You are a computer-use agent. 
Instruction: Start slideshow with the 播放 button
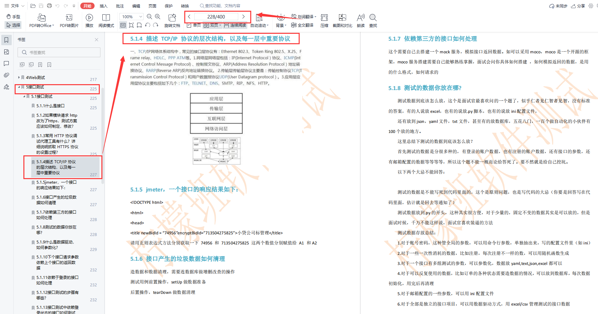tap(89, 21)
